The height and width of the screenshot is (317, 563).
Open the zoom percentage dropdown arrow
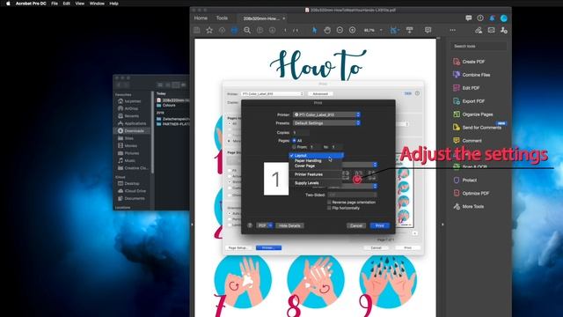pos(381,31)
